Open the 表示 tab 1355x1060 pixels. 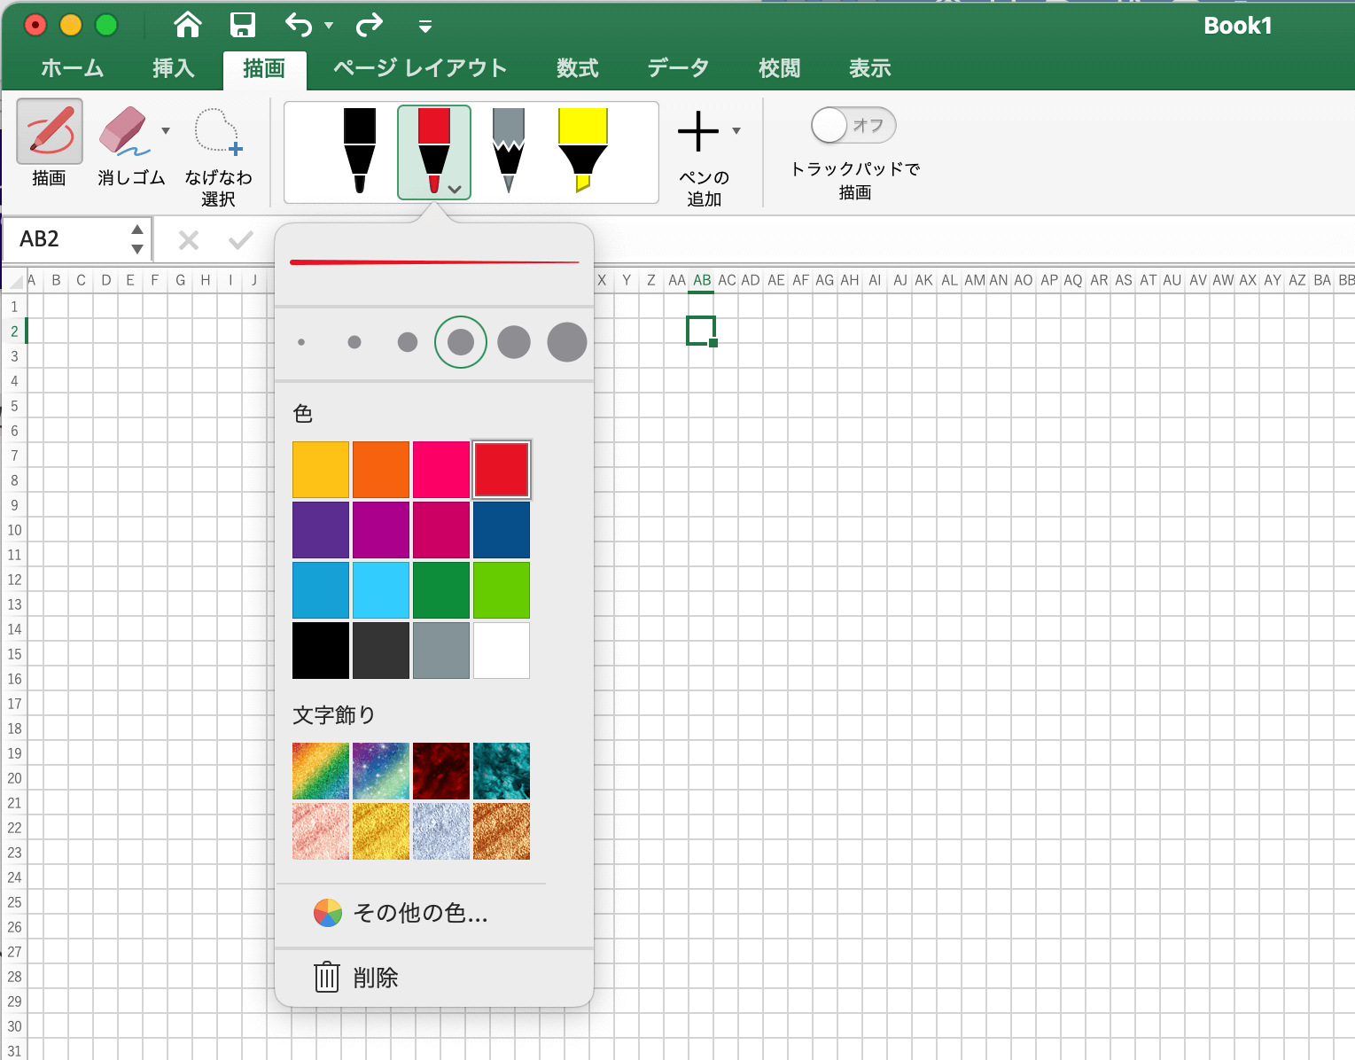pyautogui.click(x=870, y=68)
